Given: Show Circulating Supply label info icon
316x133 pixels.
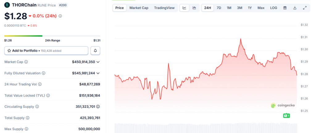Looking at the screenshot, I should [x=37, y=107].
